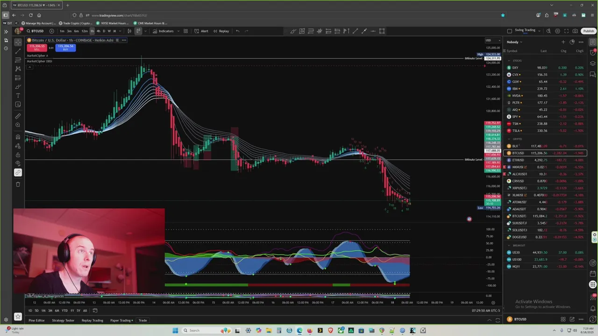Select the horizontal line tool in favorites toolbar

(x=373, y=31)
